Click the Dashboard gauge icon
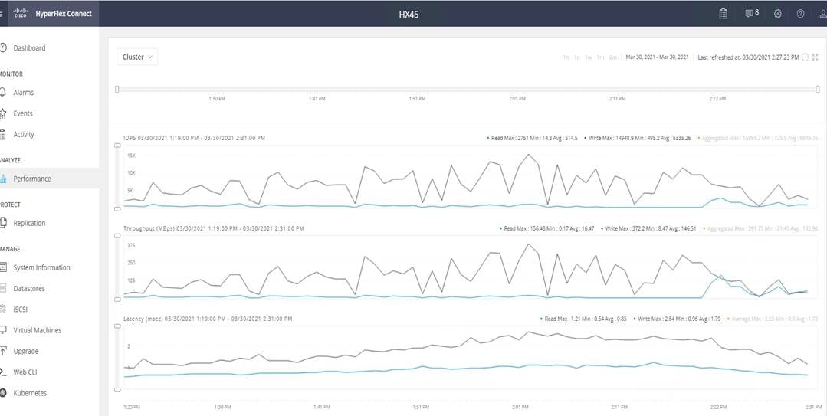 click(x=2, y=48)
